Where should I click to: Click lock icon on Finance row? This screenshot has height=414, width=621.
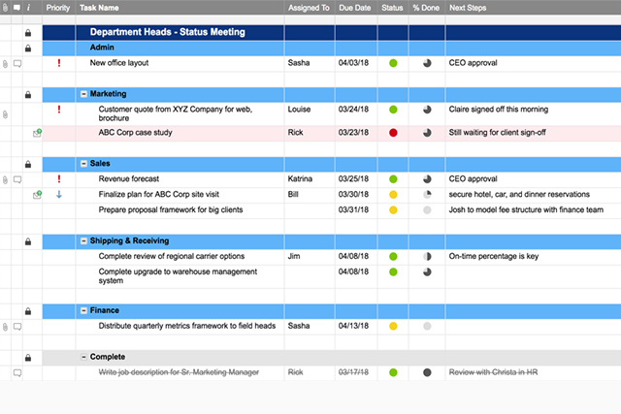tap(28, 311)
